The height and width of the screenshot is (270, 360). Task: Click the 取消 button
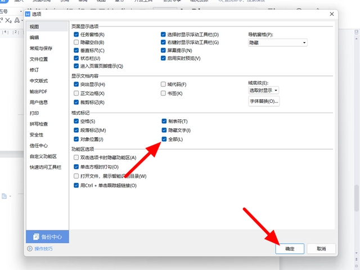321,249
